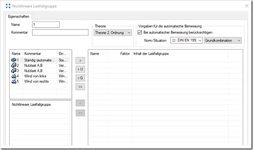Click the >U add button
The width and height of the screenshot is (253, 150).
pos(80,69)
